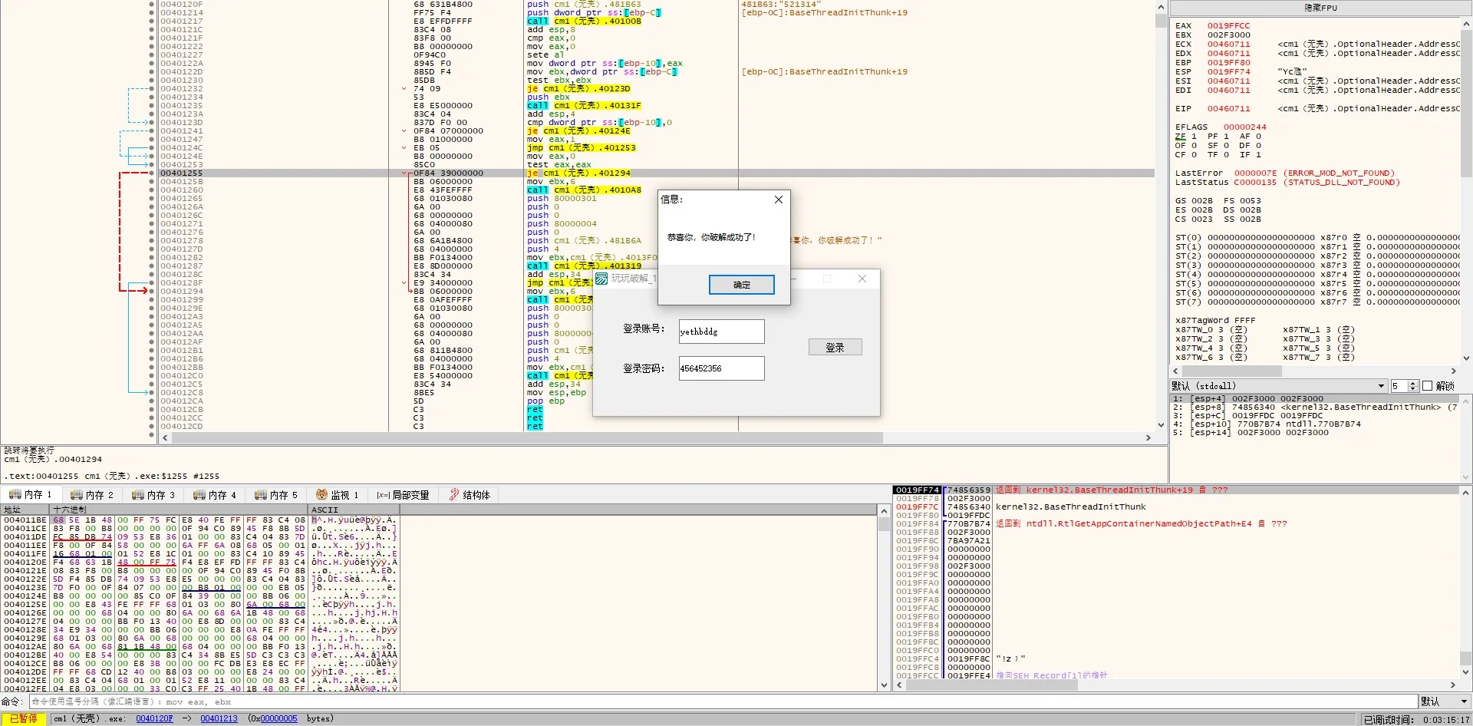Click the 已暂停 paused status label
Image resolution: width=1473 pixels, height=726 pixels.
click(24, 719)
